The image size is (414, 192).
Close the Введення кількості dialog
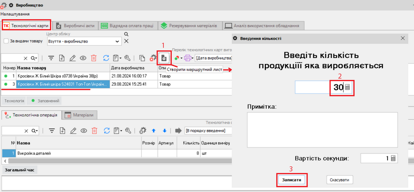tap(403, 38)
